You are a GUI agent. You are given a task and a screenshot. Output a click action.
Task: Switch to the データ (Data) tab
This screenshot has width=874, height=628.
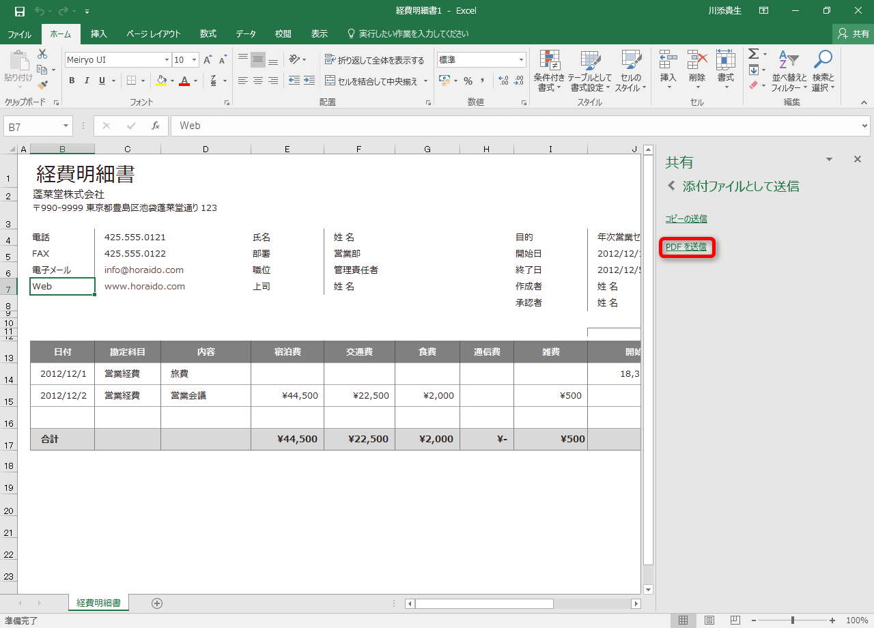[x=246, y=33]
